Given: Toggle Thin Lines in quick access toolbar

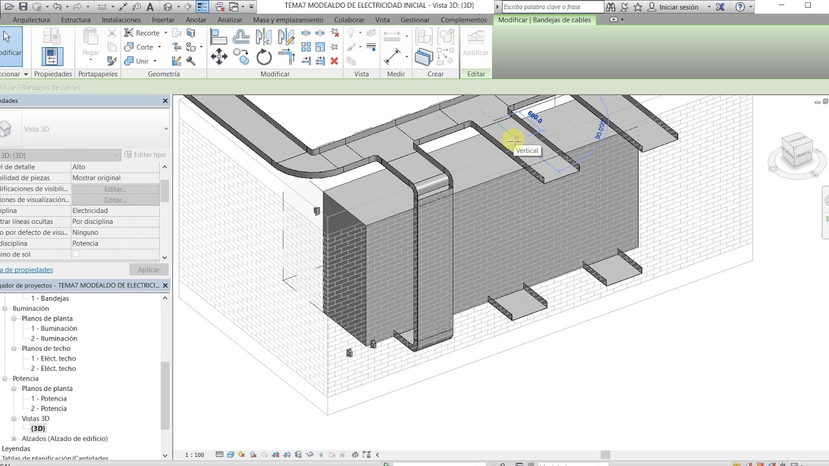Looking at the screenshot, I should (x=203, y=6).
